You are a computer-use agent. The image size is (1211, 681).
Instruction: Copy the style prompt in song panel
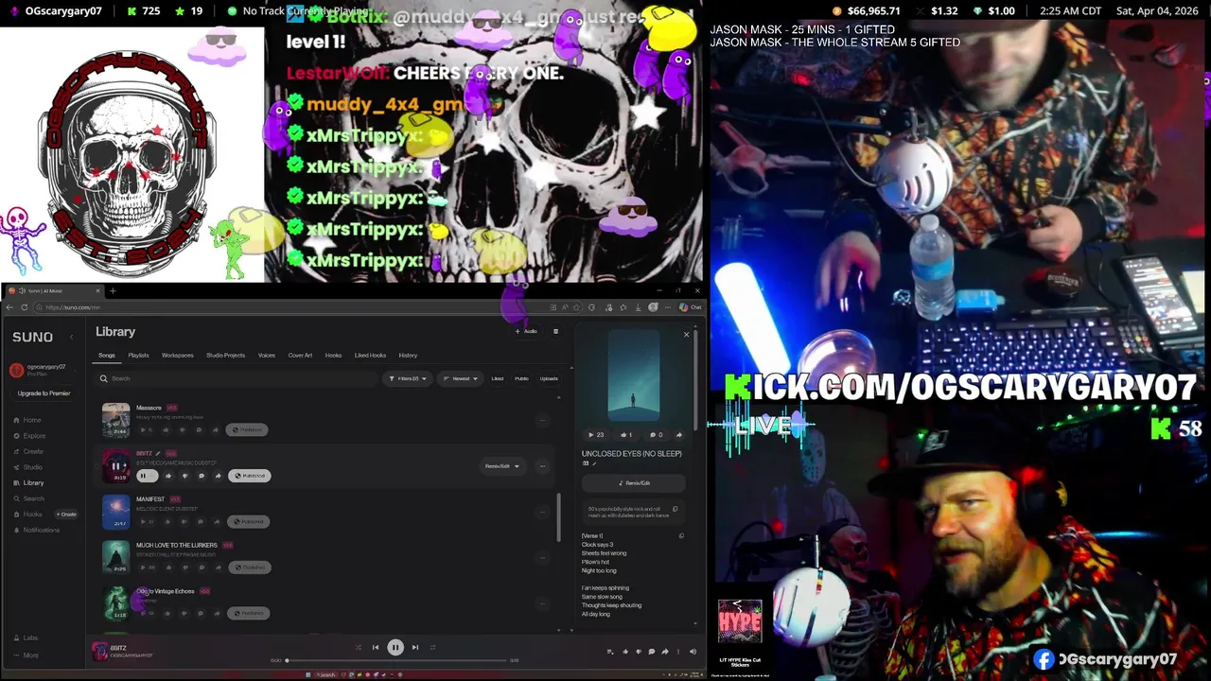click(675, 509)
